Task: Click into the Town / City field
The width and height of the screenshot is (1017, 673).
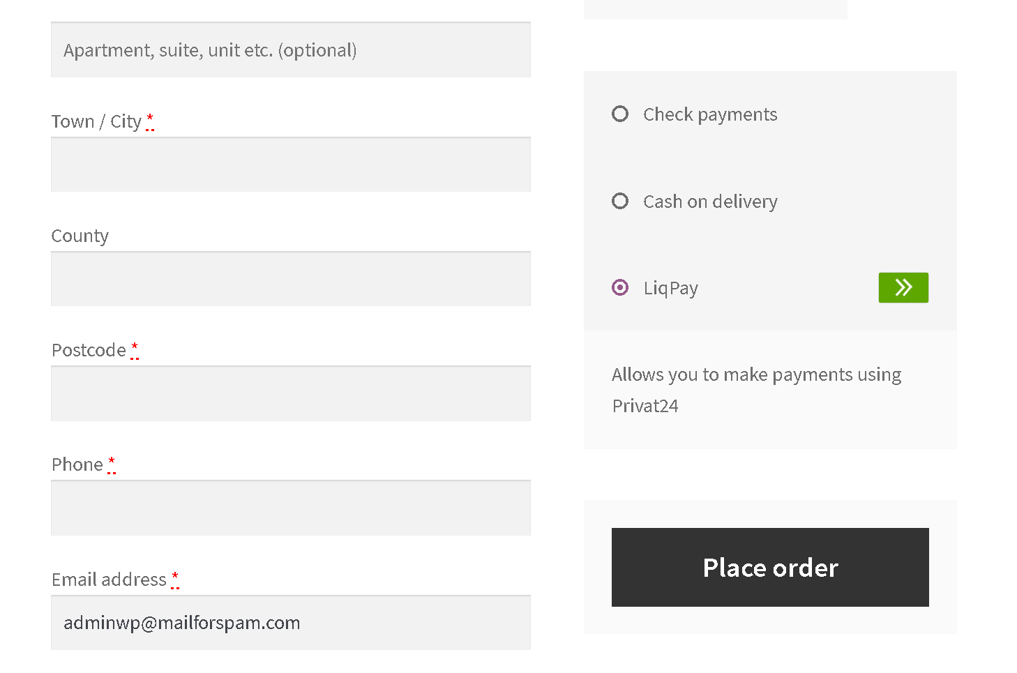Action: point(291,165)
